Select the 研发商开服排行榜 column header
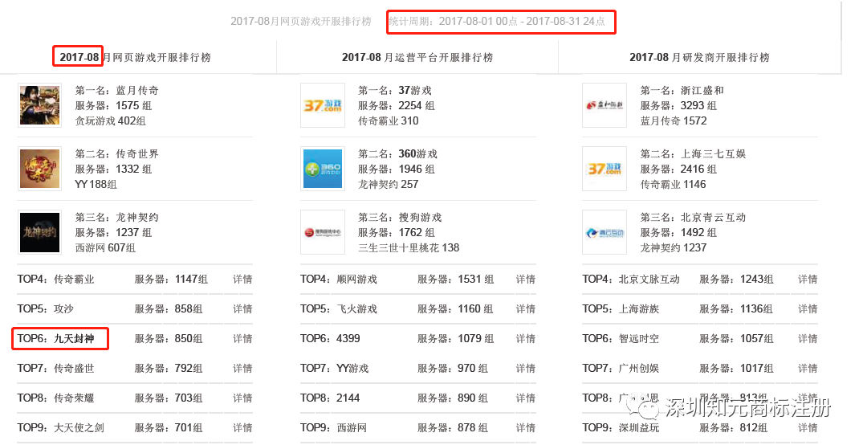Screen dimensions: 859x445 [x=699, y=57]
